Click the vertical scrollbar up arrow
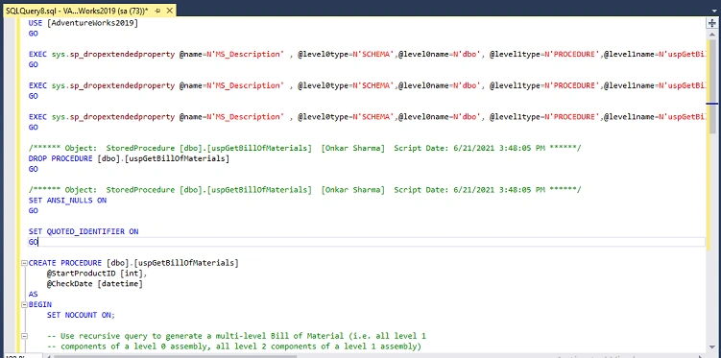Image resolution: width=721 pixels, height=358 pixels. [x=711, y=35]
